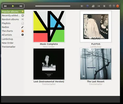Open Random albums in the sidebar
The height and width of the screenshot is (104, 123).
click(13, 19)
